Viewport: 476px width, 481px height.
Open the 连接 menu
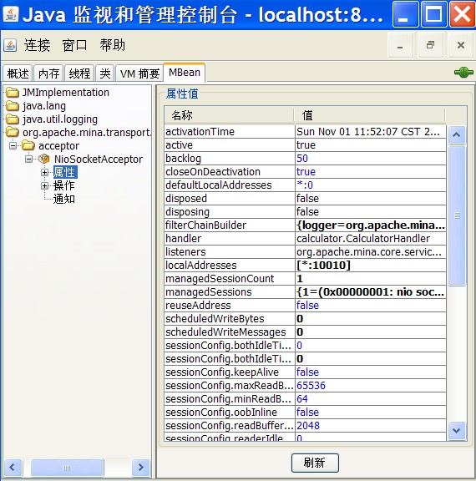37,45
